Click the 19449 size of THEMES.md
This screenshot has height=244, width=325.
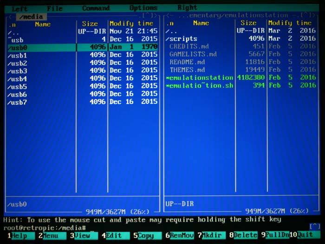click(x=255, y=70)
